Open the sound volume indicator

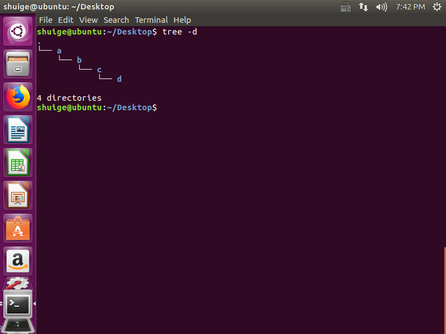[x=381, y=7]
